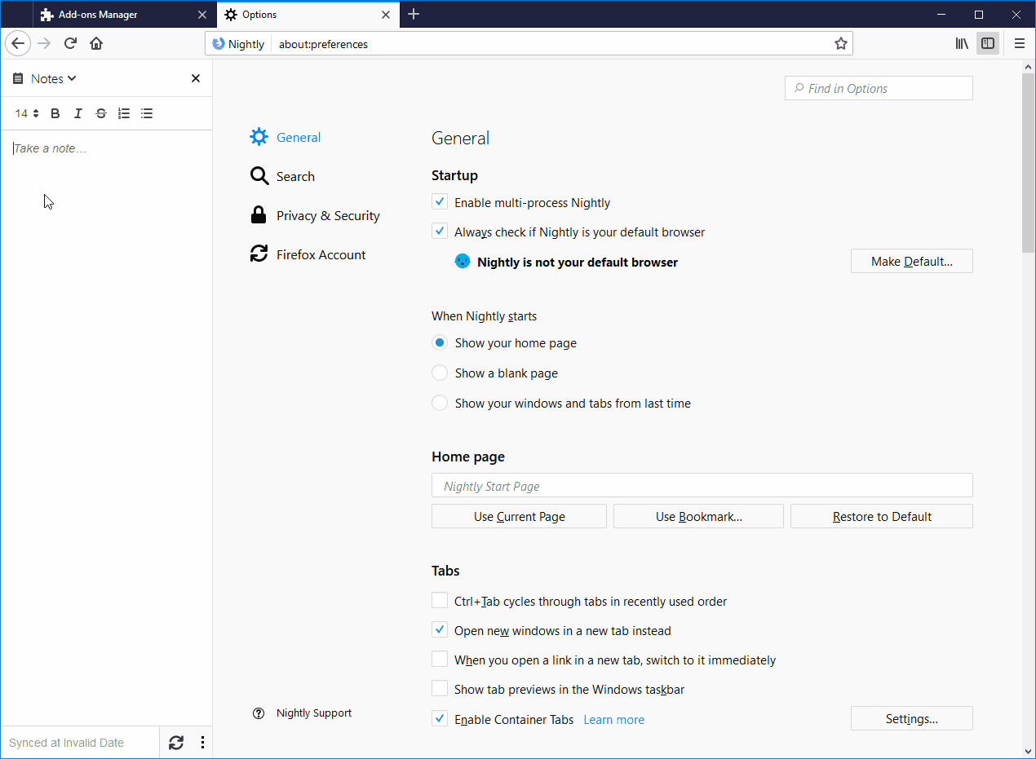Enable Ctrl+Tab cycling in recent order
This screenshot has height=759, width=1036.
(x=438, y=599)
